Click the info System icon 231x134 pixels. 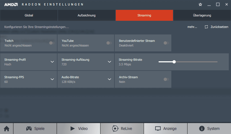coord(202,129)
